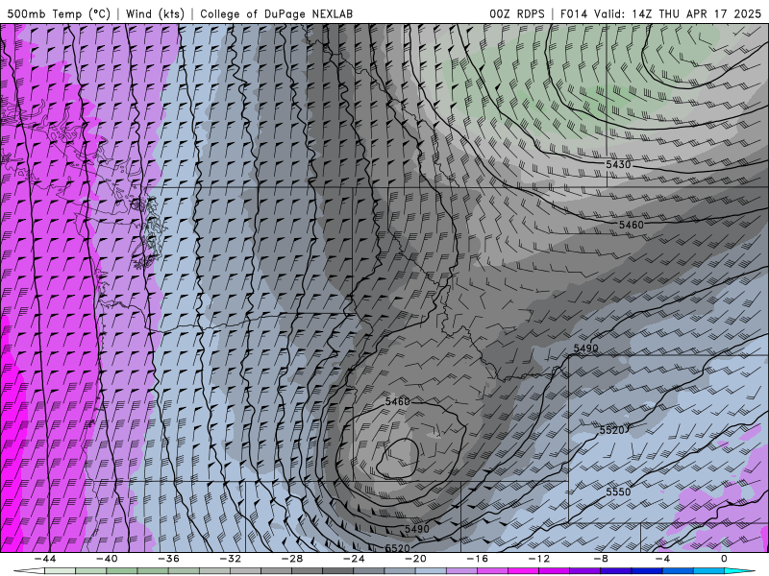Click the 5490 label above the 5520 and 5550 labels
The height and width of the screenshot is (576, 769).
(x=585, y=348)
